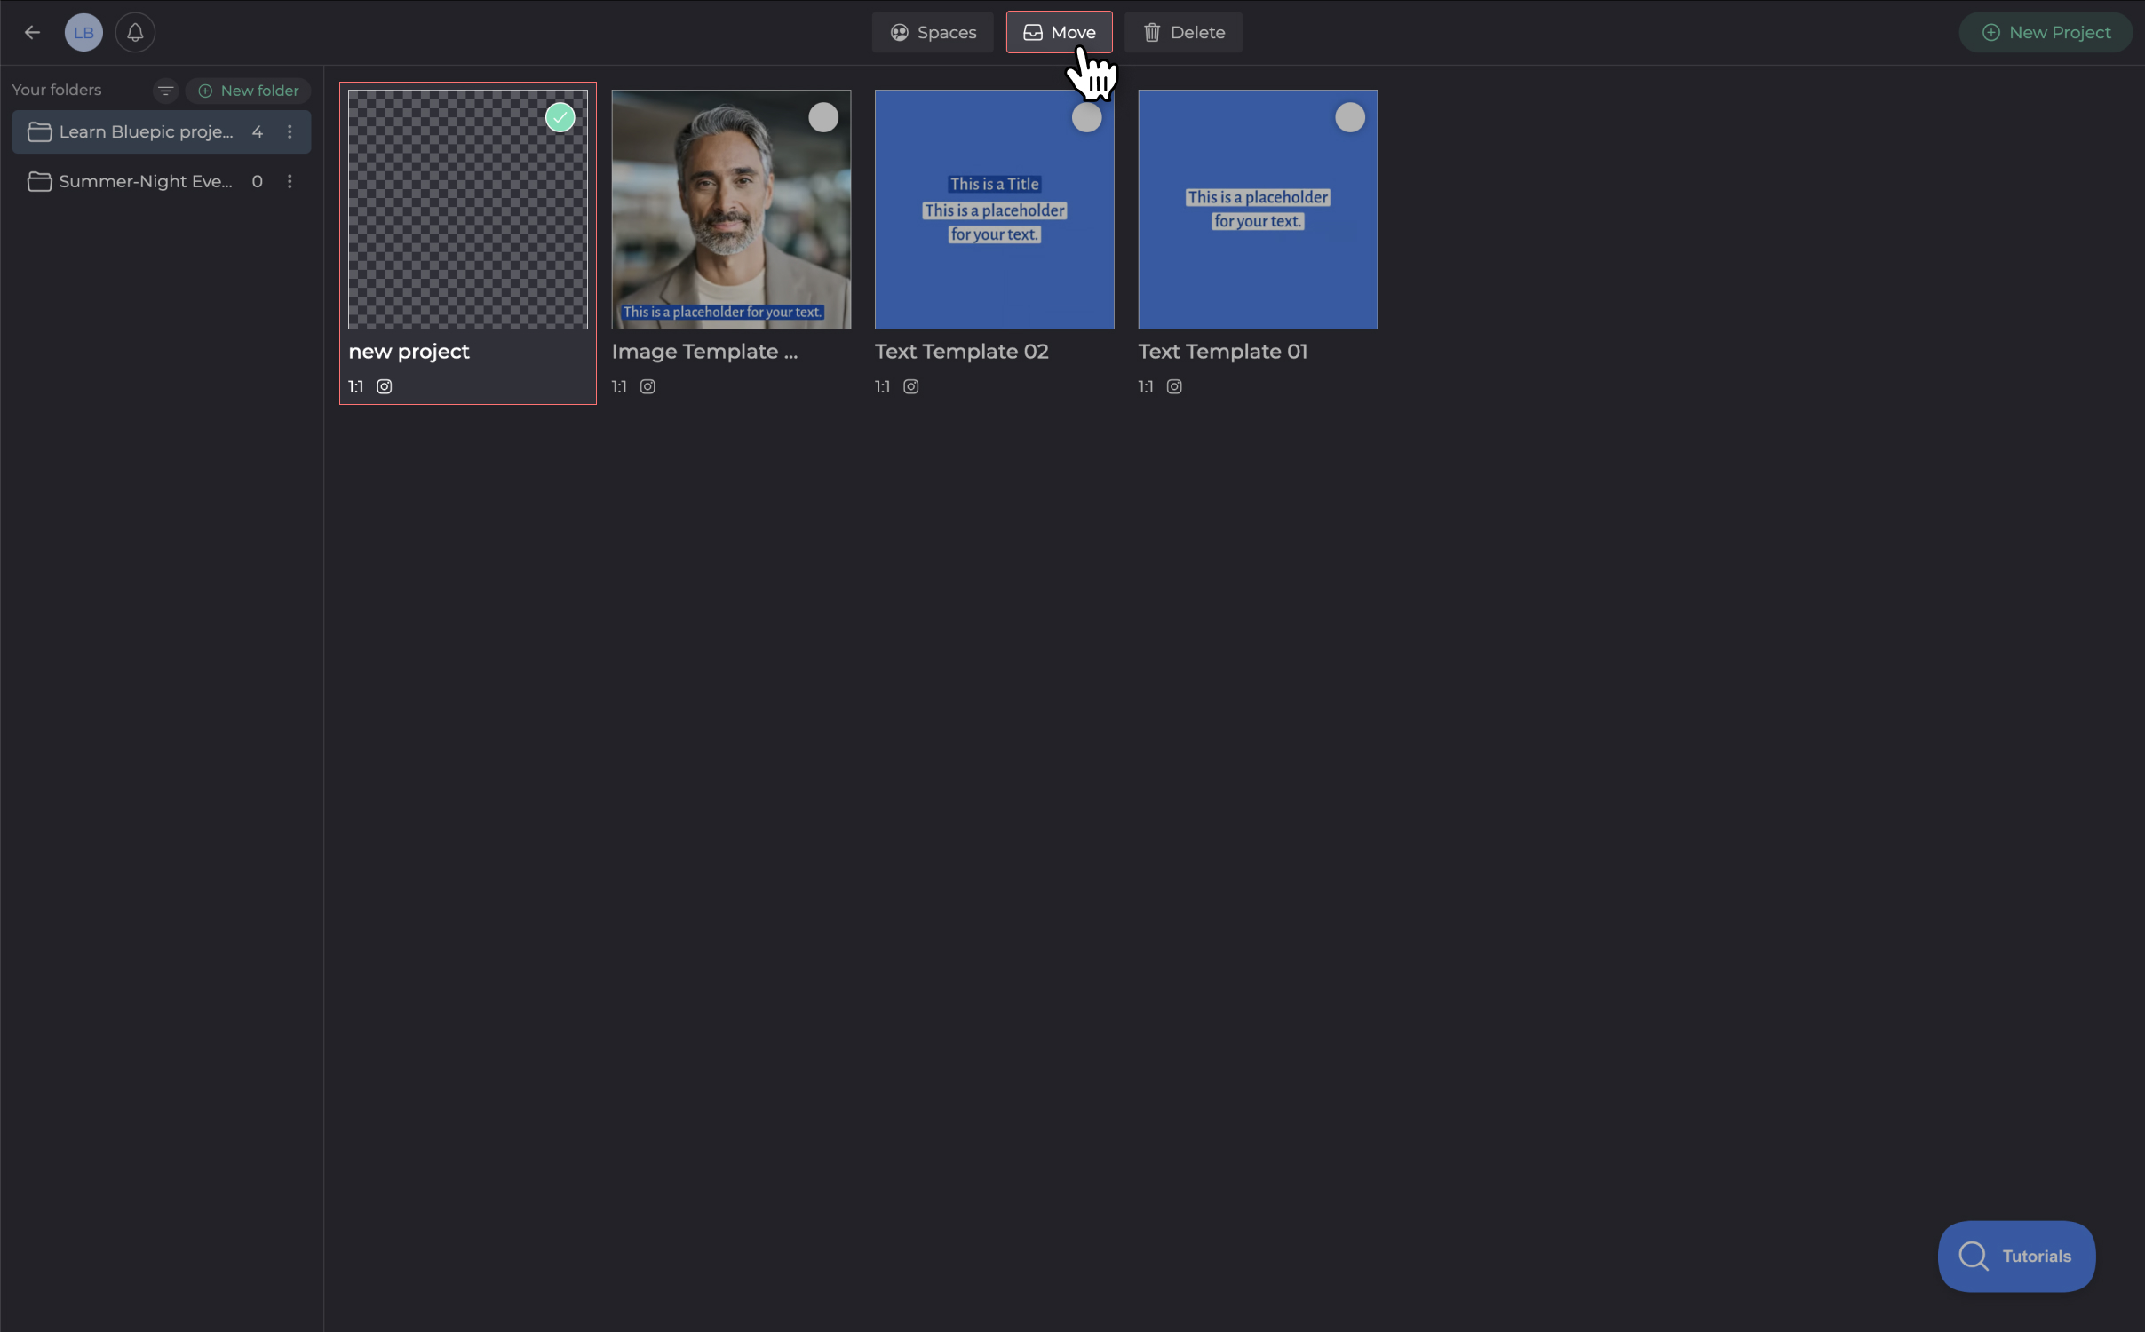Click the 1:1 ratio under new project
This screenshot has width=2145, height=1332.
355,387
